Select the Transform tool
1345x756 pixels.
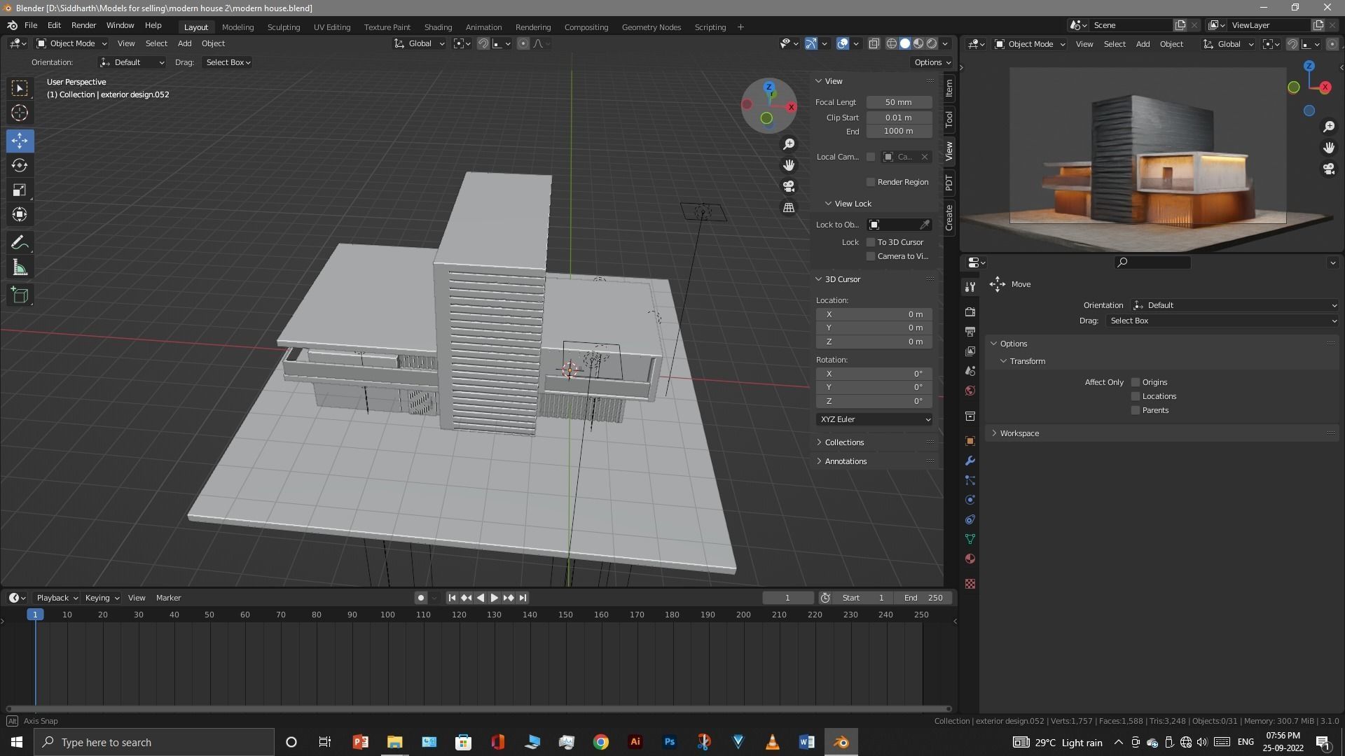(x=20, y=214)
